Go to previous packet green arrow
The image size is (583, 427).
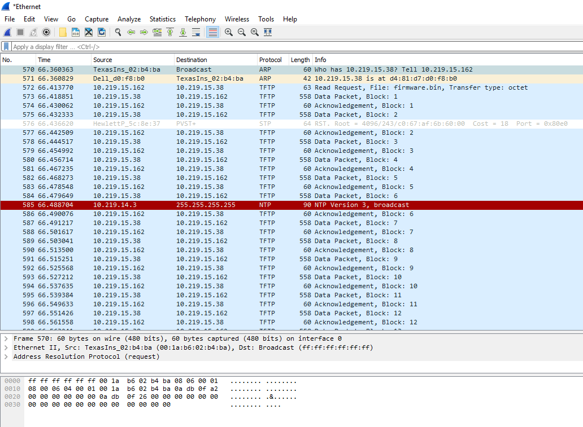click(131, 32)
